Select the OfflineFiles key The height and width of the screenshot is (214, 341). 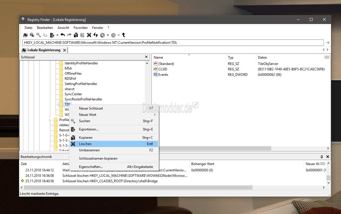click(73, 74)
